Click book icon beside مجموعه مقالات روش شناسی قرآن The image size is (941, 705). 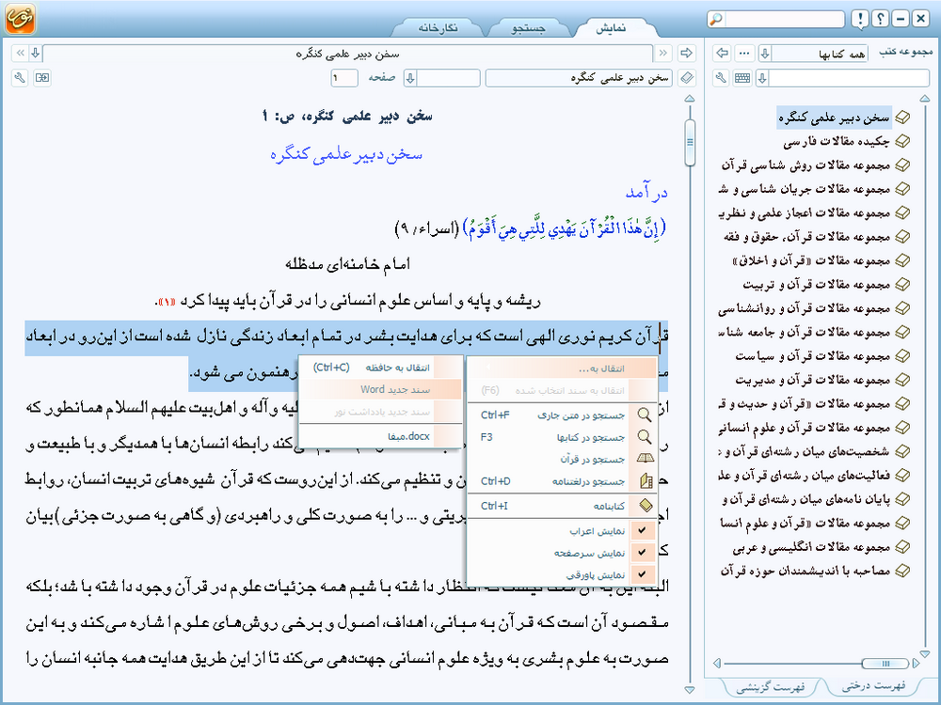902,165
